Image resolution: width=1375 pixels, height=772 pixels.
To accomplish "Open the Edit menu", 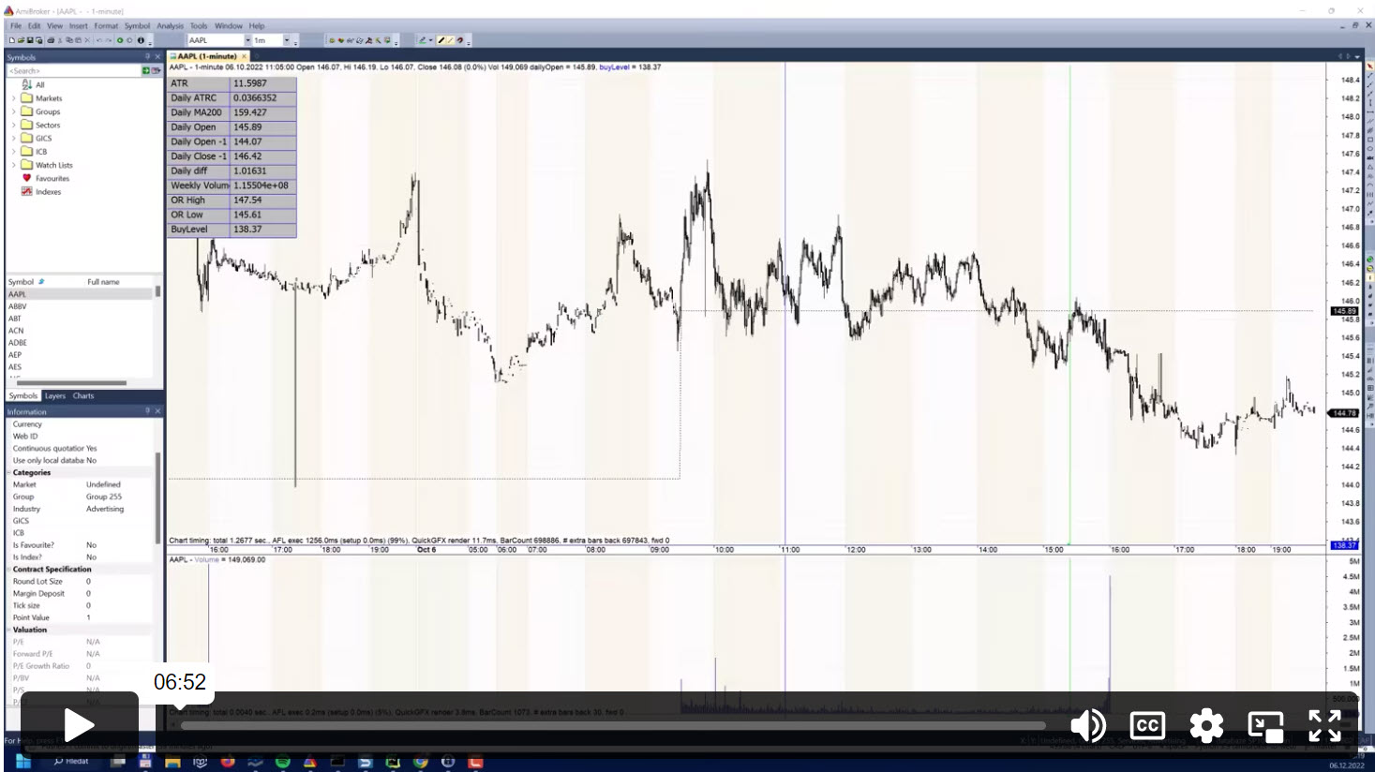I will [35, 26].
